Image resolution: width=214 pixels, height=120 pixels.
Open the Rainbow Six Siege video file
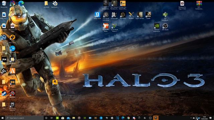coord(182,5)
